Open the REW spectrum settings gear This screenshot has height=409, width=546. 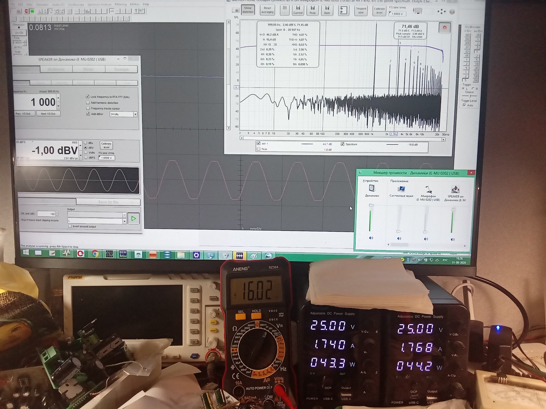452,12
